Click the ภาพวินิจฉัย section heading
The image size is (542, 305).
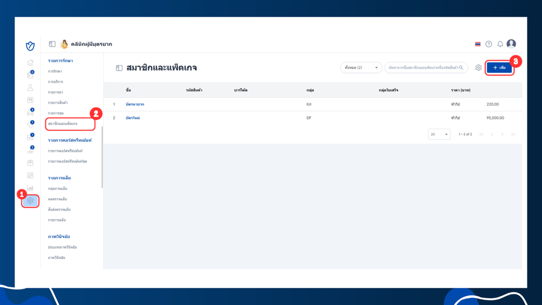[59, 237]
